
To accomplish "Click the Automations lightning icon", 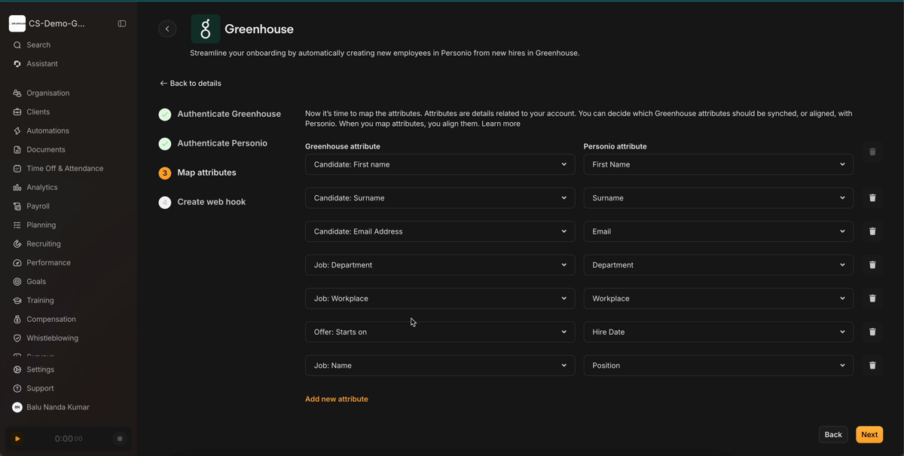I will (x=17, y=131).
